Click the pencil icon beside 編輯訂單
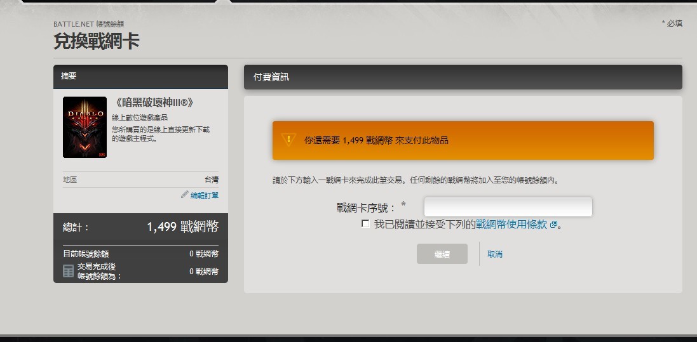 point(185,195)
